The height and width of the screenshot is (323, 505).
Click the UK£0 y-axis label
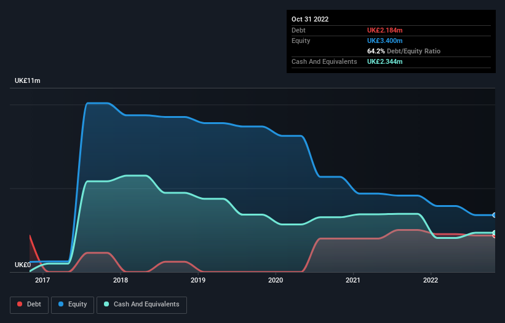(x=23, y=265)
